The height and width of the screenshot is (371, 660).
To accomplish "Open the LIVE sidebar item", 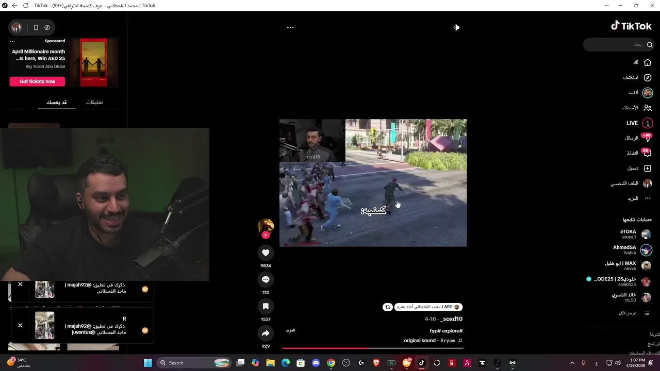I will [639, 123].
